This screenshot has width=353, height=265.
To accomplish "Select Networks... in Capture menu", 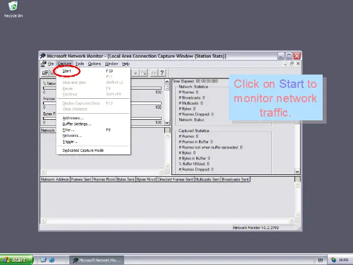I will (x=93, y=136).
